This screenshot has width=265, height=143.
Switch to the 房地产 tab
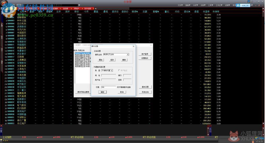pyautogui.click(x=77, y=9)
